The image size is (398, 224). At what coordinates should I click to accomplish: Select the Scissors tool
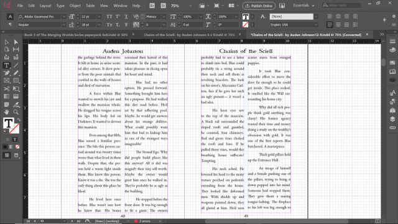(x=7, y=88)
